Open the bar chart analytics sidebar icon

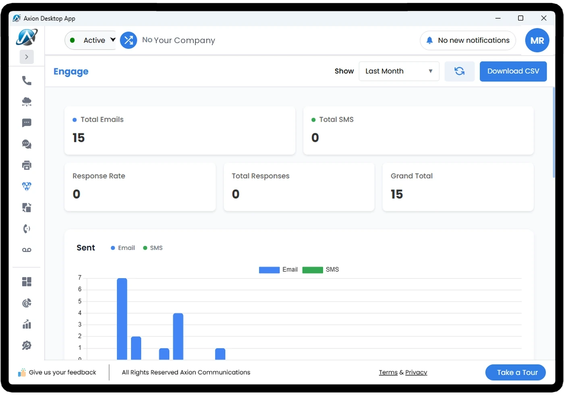(x=27, y=324)
